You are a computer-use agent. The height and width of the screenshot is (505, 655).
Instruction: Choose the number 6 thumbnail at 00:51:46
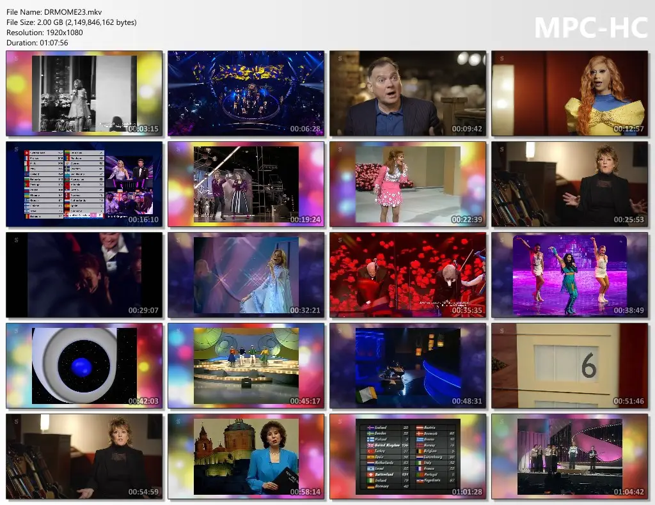[x=569, y=366]
